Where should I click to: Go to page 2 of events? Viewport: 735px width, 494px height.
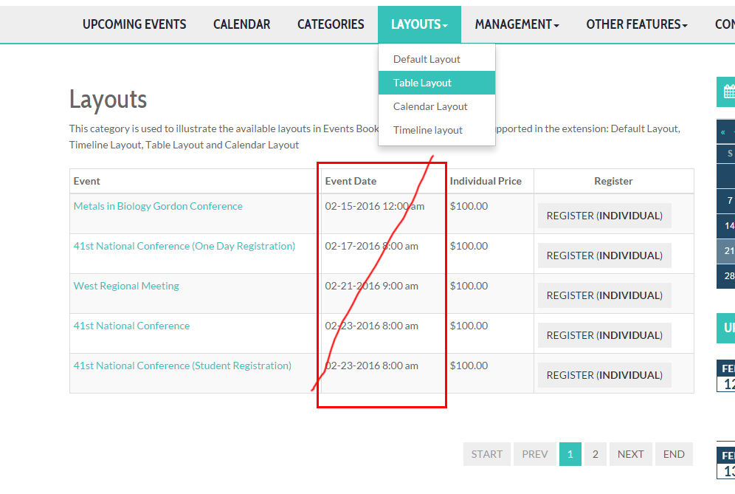595,454
